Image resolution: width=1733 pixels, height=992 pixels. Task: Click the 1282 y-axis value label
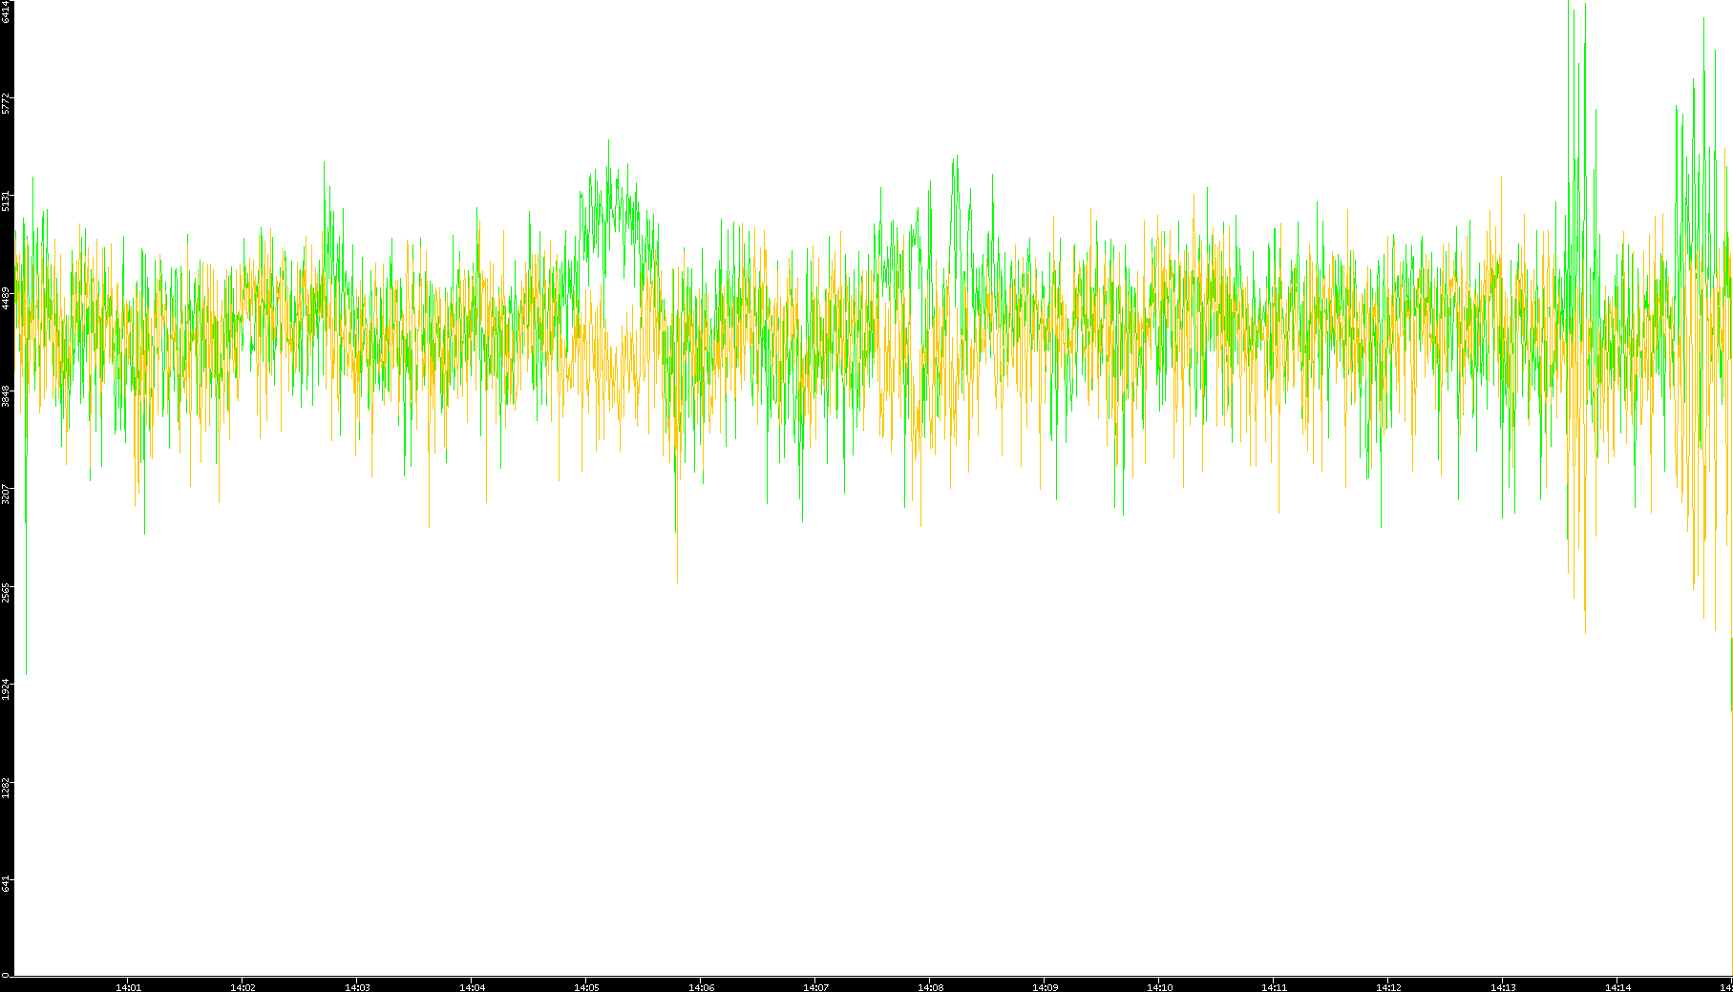pos(7,787)
